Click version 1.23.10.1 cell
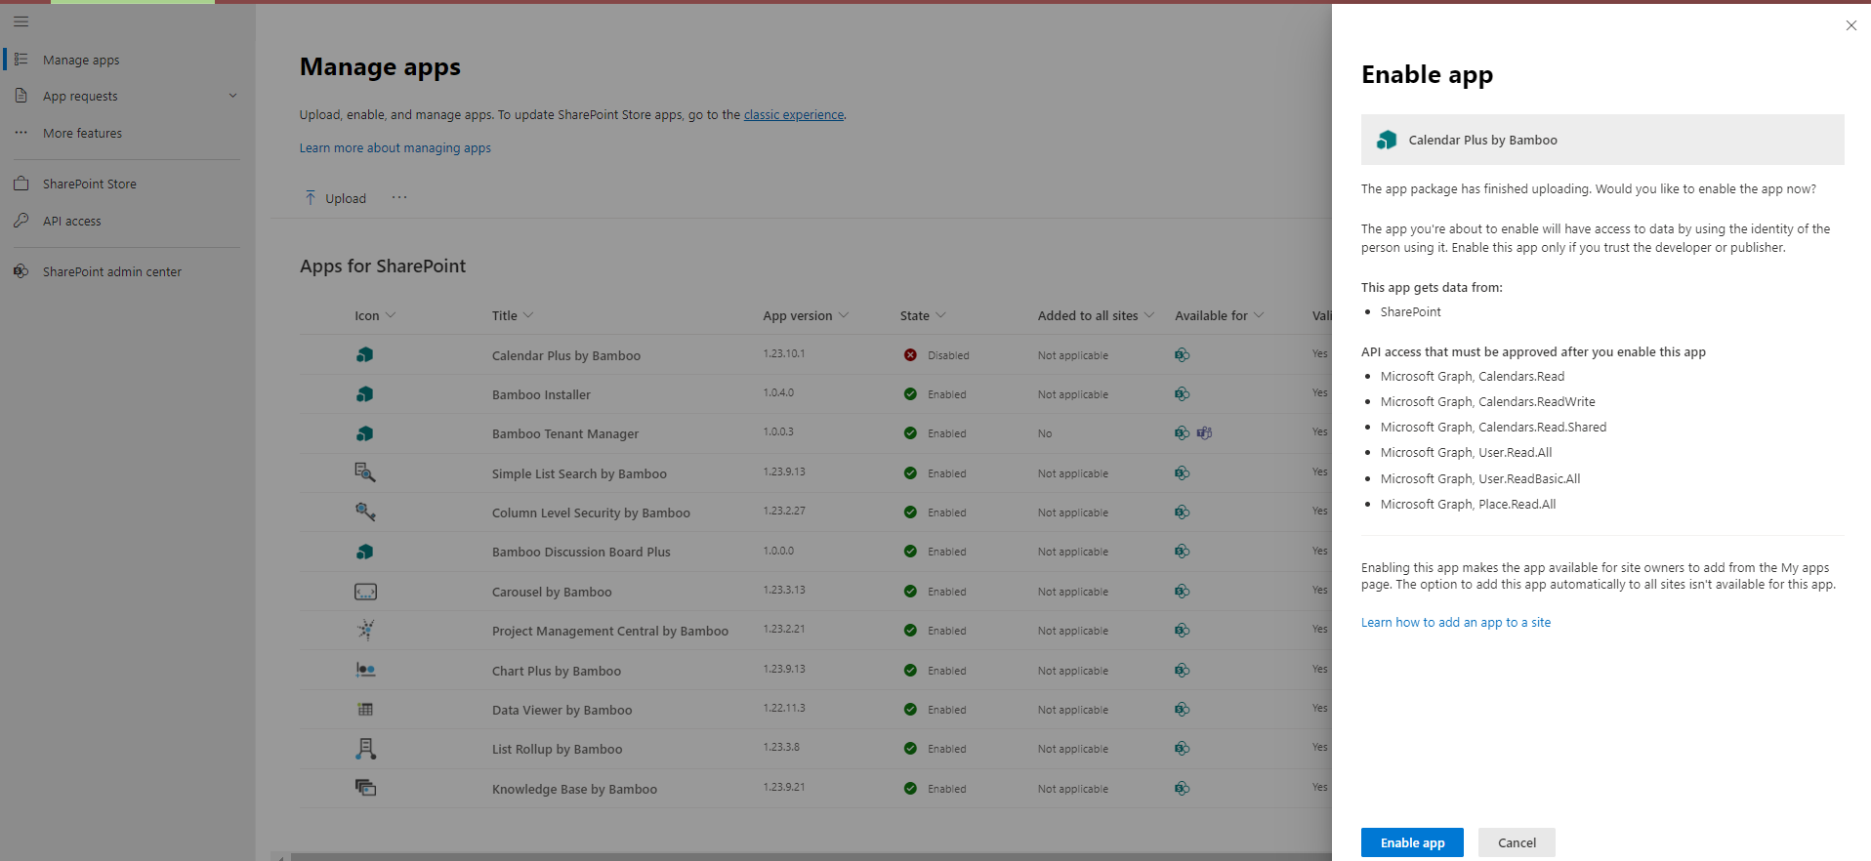Viewport: 1871px width, 861px height. tap(784, 353)
